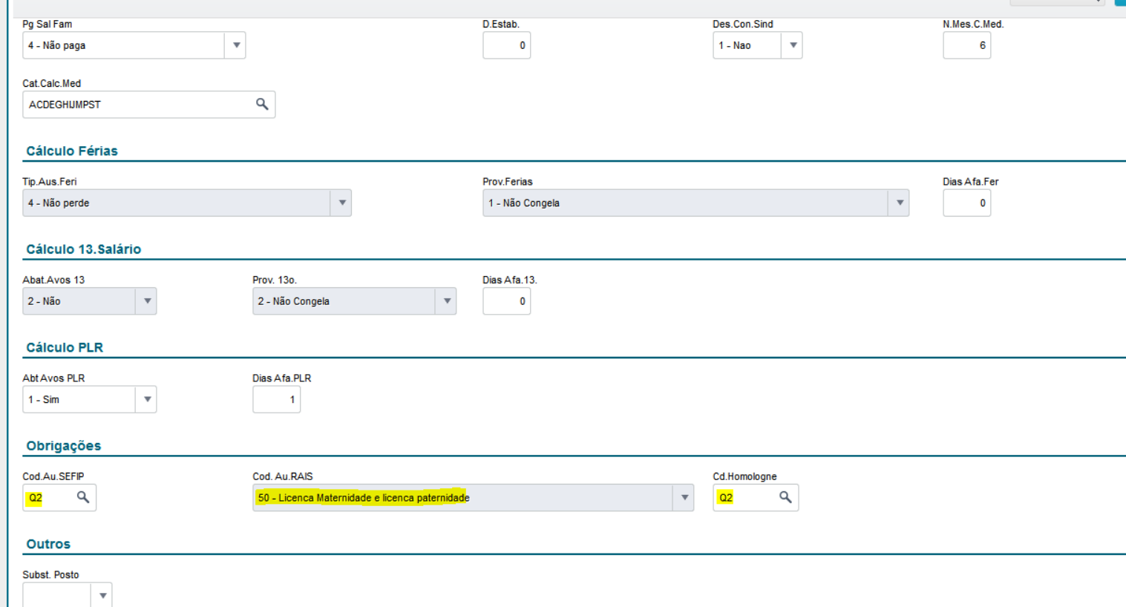
Task: Open the Abat.Avos 13 dropdown
Action: [147, 301]
